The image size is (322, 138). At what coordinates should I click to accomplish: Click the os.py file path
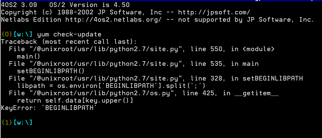102,93
